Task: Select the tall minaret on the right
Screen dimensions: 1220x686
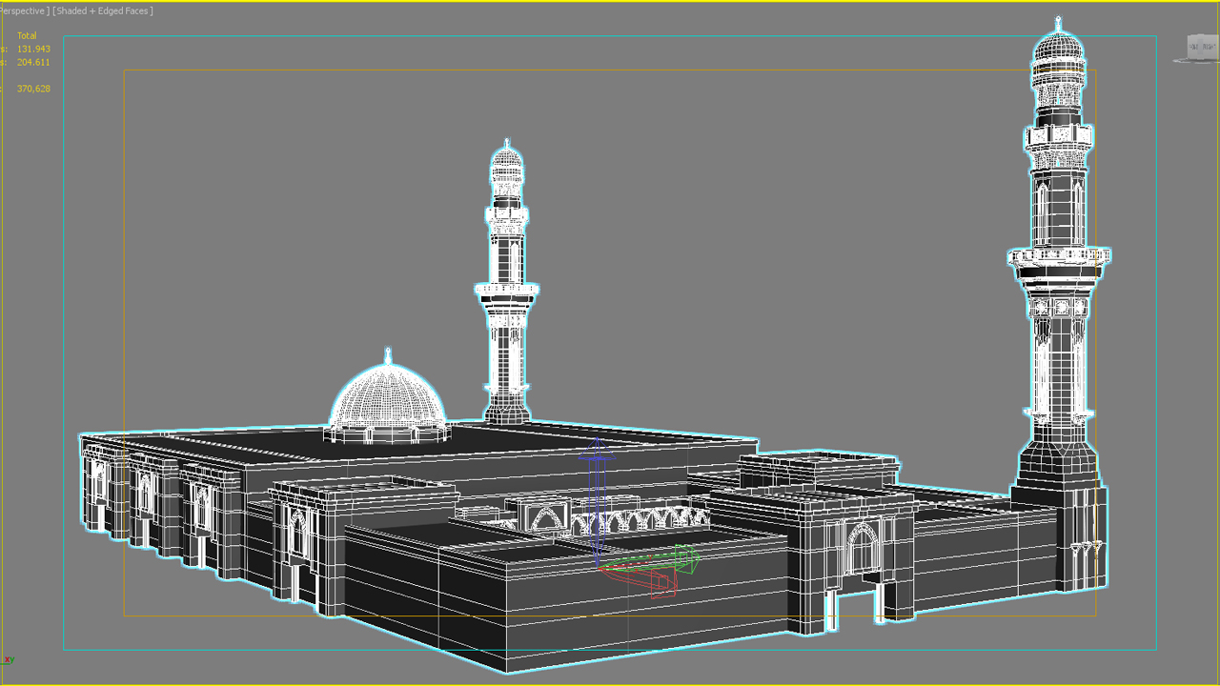Action: 1058,238
